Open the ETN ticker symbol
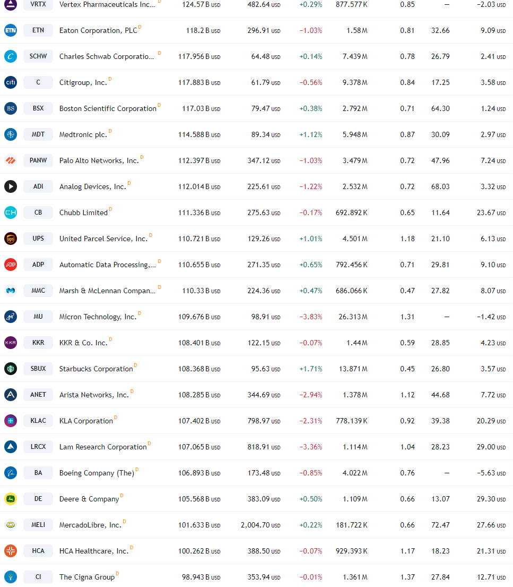 (x=38, y=30)
